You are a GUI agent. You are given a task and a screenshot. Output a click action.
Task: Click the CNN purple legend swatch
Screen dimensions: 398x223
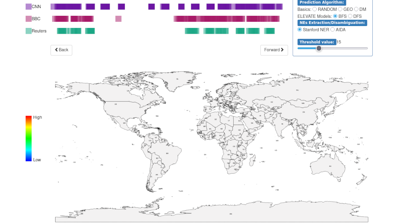(x=28, y=7)
